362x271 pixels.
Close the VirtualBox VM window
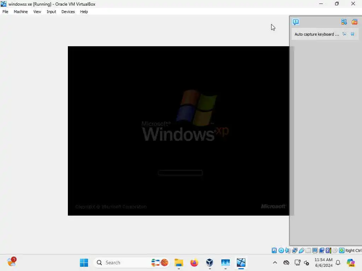pyautogui.click(x=353, y=4)
